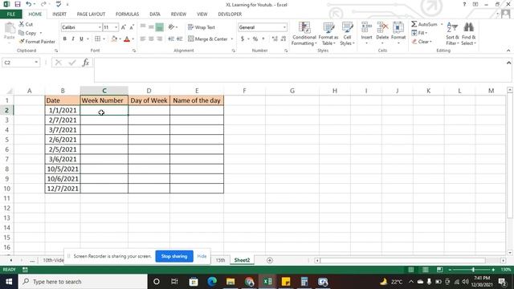
Task: Open the font size dropdown
Action: click(116, 27)
